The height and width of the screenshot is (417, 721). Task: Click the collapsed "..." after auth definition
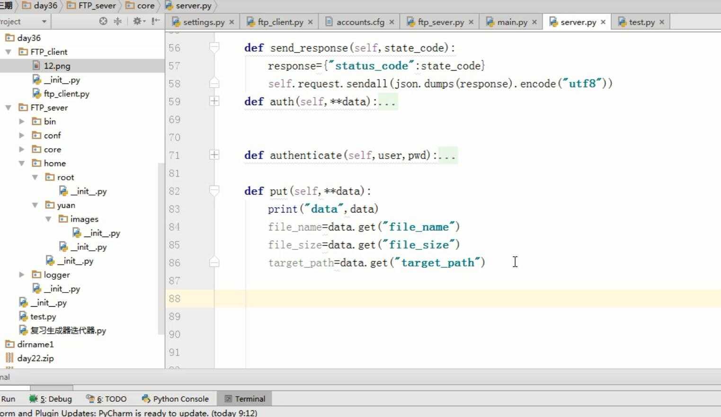(388, 102)
